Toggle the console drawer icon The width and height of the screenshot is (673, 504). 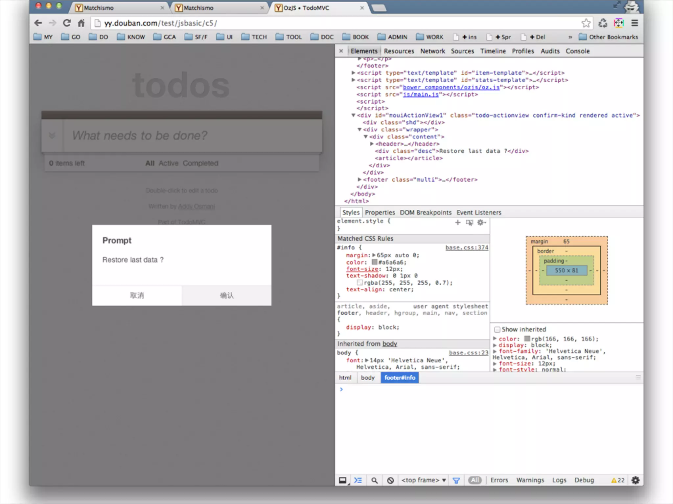coord(358,480)
